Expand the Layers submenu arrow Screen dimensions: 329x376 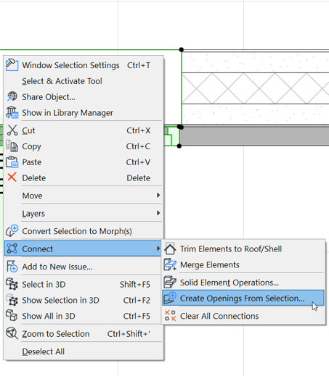[x=158, y=213]
